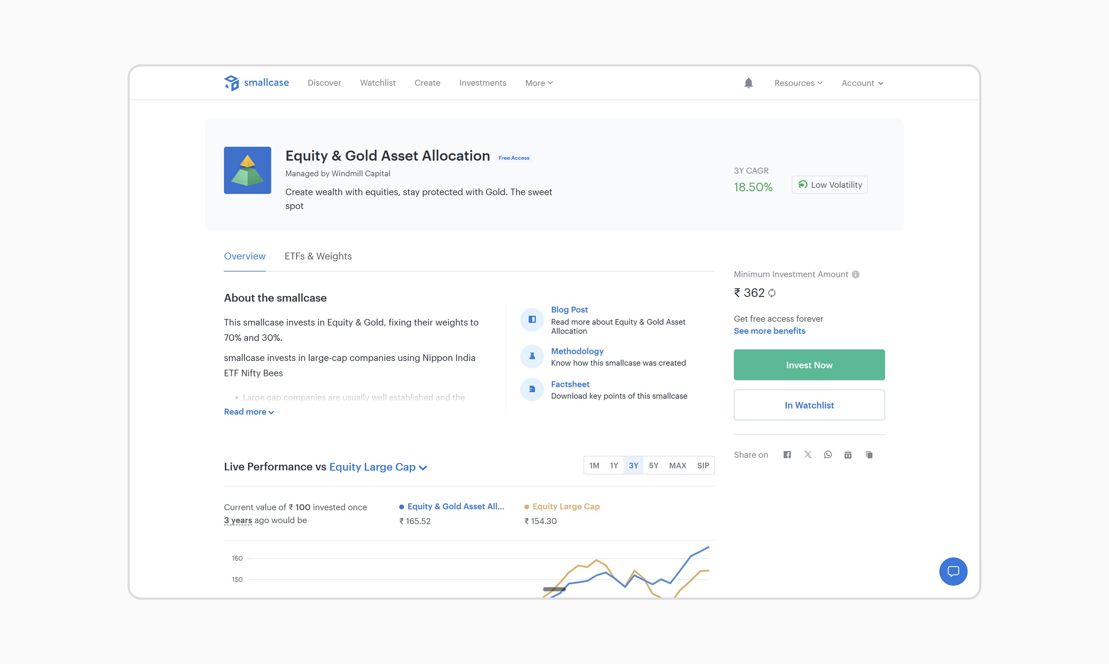Click the minimum investment info icon
This screenshot has height=664, width=1109.
tap(855, 274)
